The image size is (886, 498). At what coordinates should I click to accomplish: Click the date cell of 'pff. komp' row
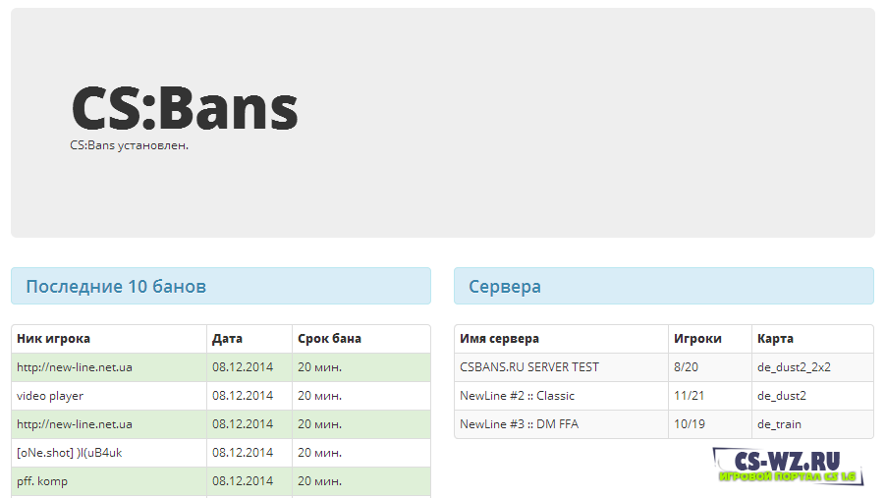tap(249, 481)
